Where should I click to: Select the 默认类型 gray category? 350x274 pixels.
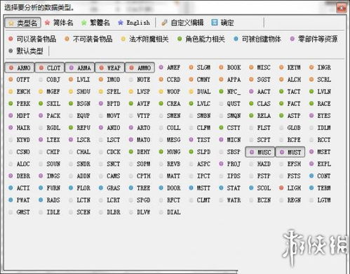pyautogui.click(x=26, y=51)
